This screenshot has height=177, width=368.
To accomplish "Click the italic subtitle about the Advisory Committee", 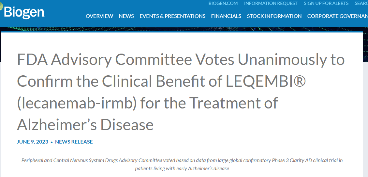I will point(182,164).
